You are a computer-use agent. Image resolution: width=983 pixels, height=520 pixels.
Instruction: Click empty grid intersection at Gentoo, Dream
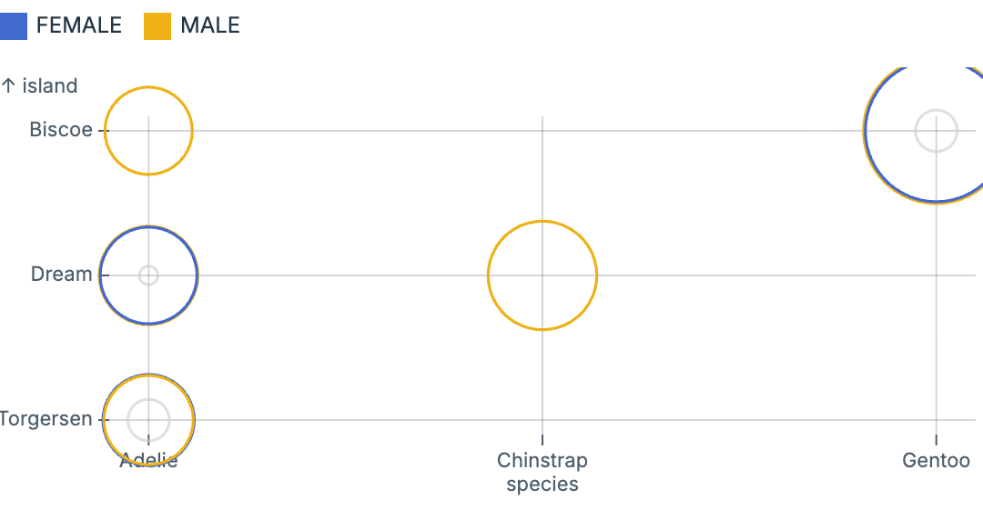(x=936, y=275)
